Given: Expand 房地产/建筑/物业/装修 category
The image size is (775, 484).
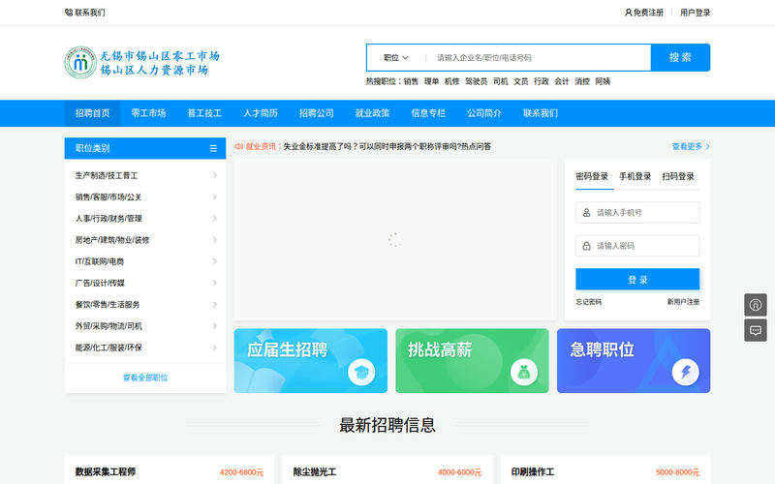Looking at the screenshot, I should 145,240.
